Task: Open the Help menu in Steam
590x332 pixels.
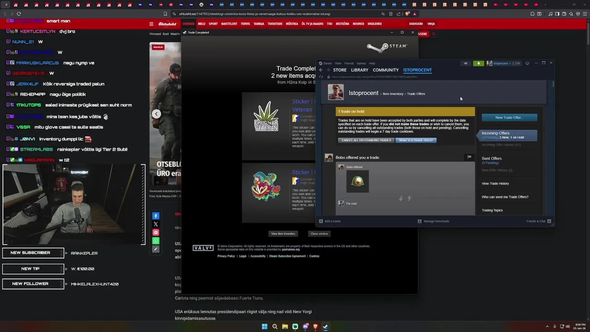Action: coord(372,63)
